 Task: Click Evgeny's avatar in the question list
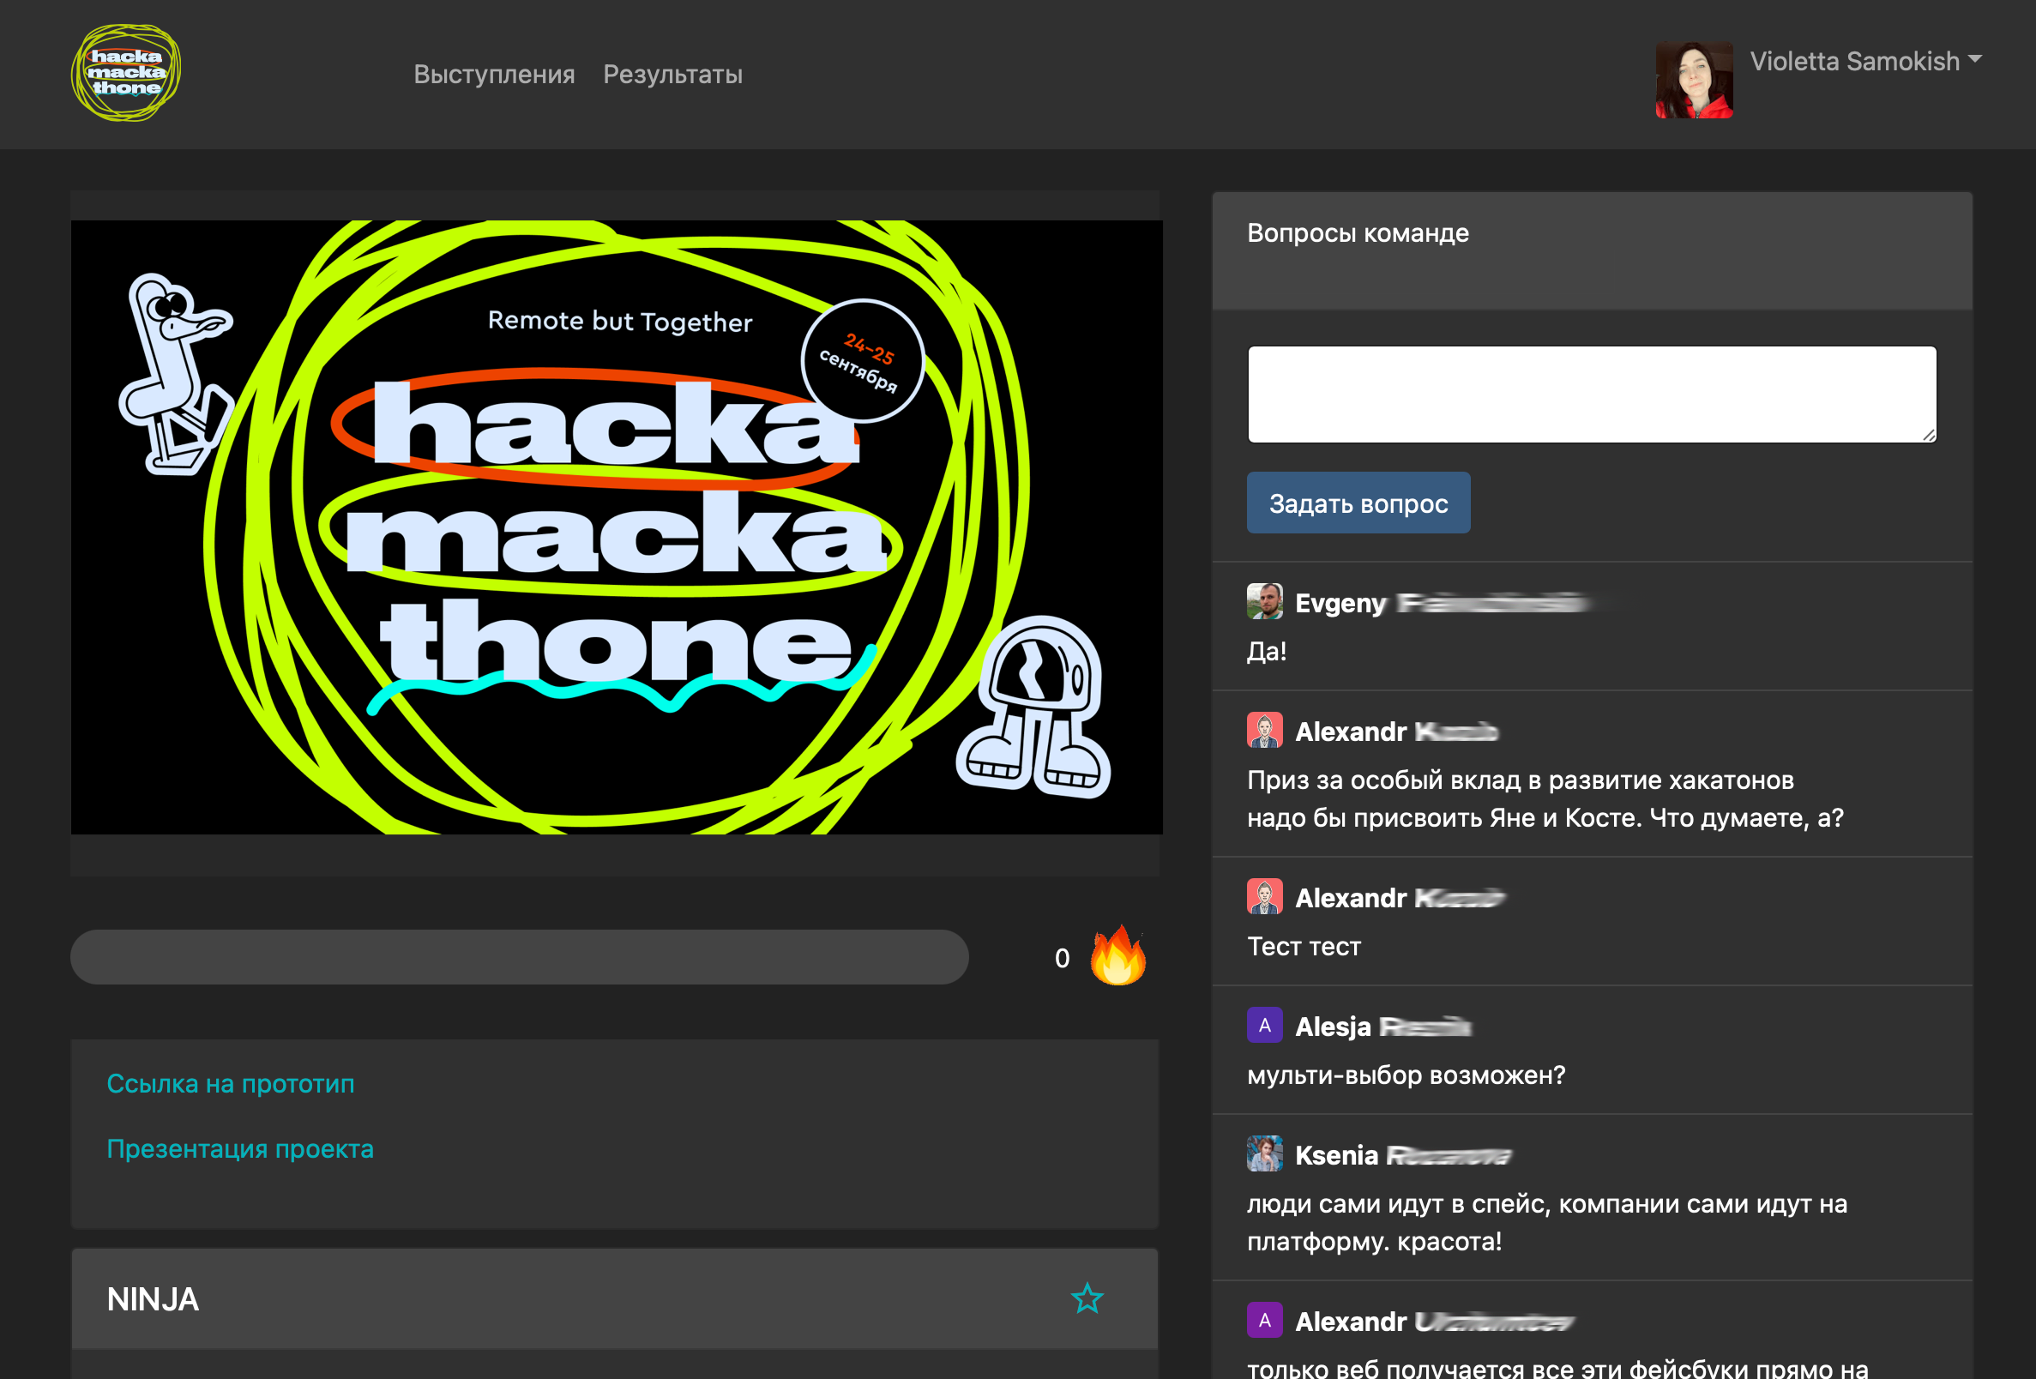(x=1263, y=603)
